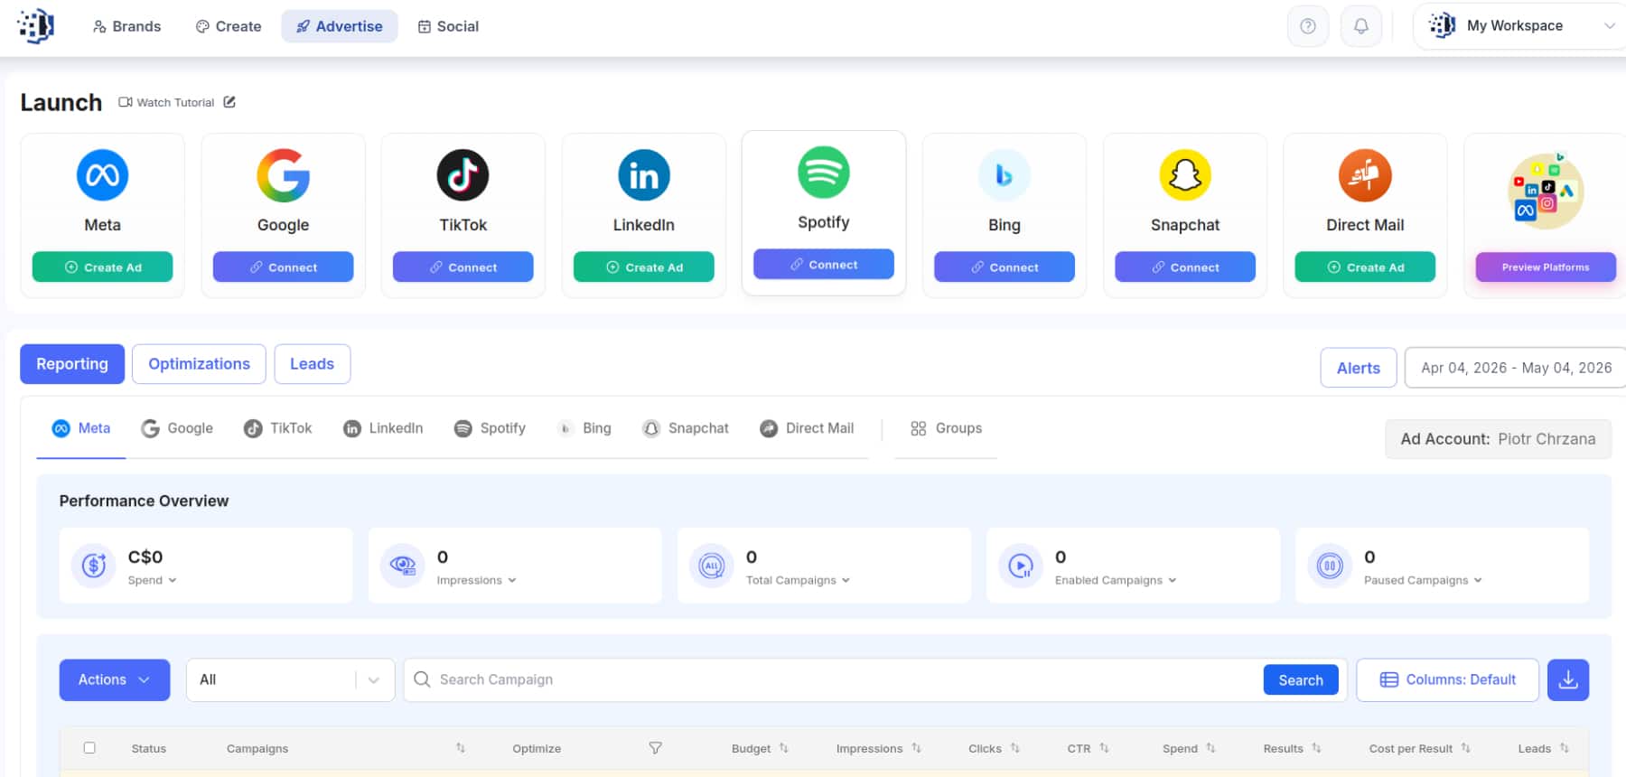Click the Enabled Campaigns play icon
Image resolution: width=1626 pixels, height=777 pixels.
coord(1021,566)
